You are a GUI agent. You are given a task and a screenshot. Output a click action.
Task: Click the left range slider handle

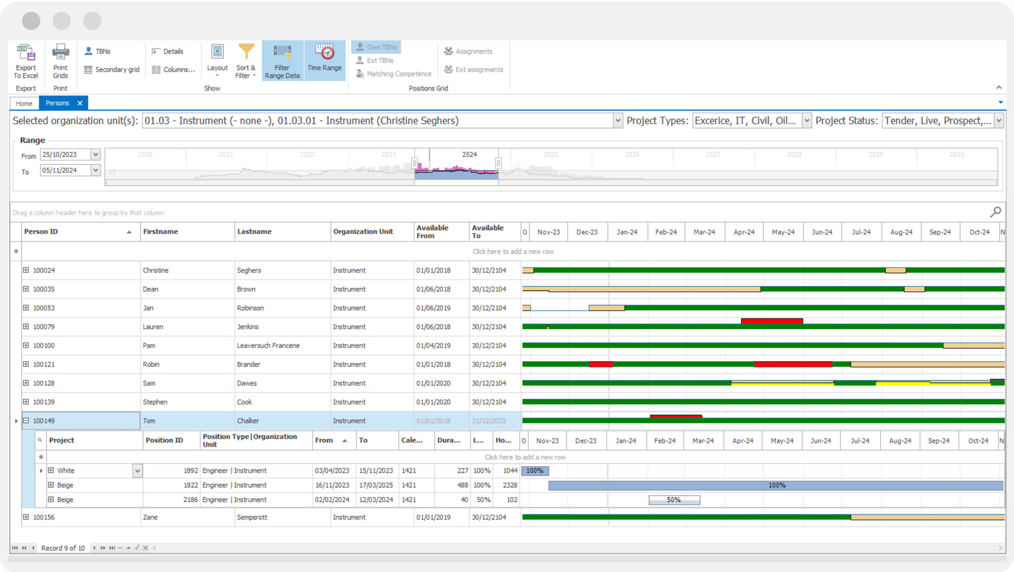point(415,163)
